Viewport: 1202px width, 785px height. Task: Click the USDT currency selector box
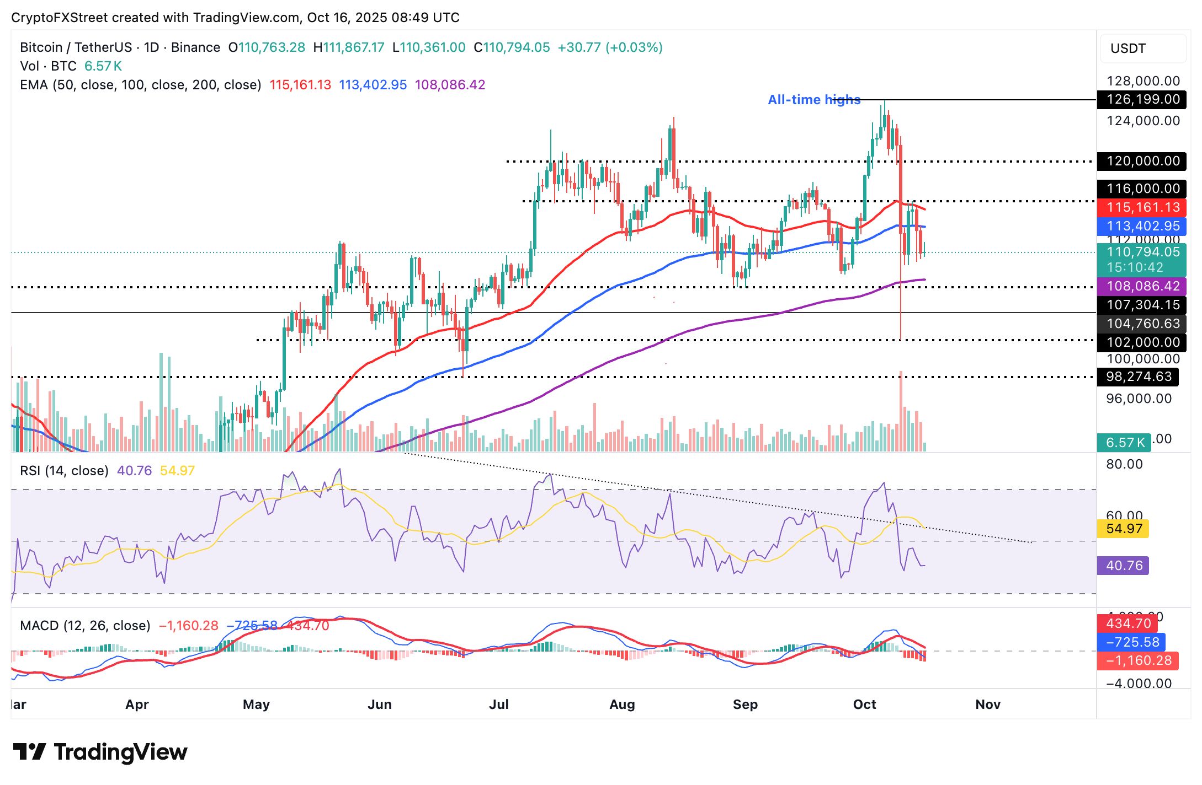[1142, 49]
